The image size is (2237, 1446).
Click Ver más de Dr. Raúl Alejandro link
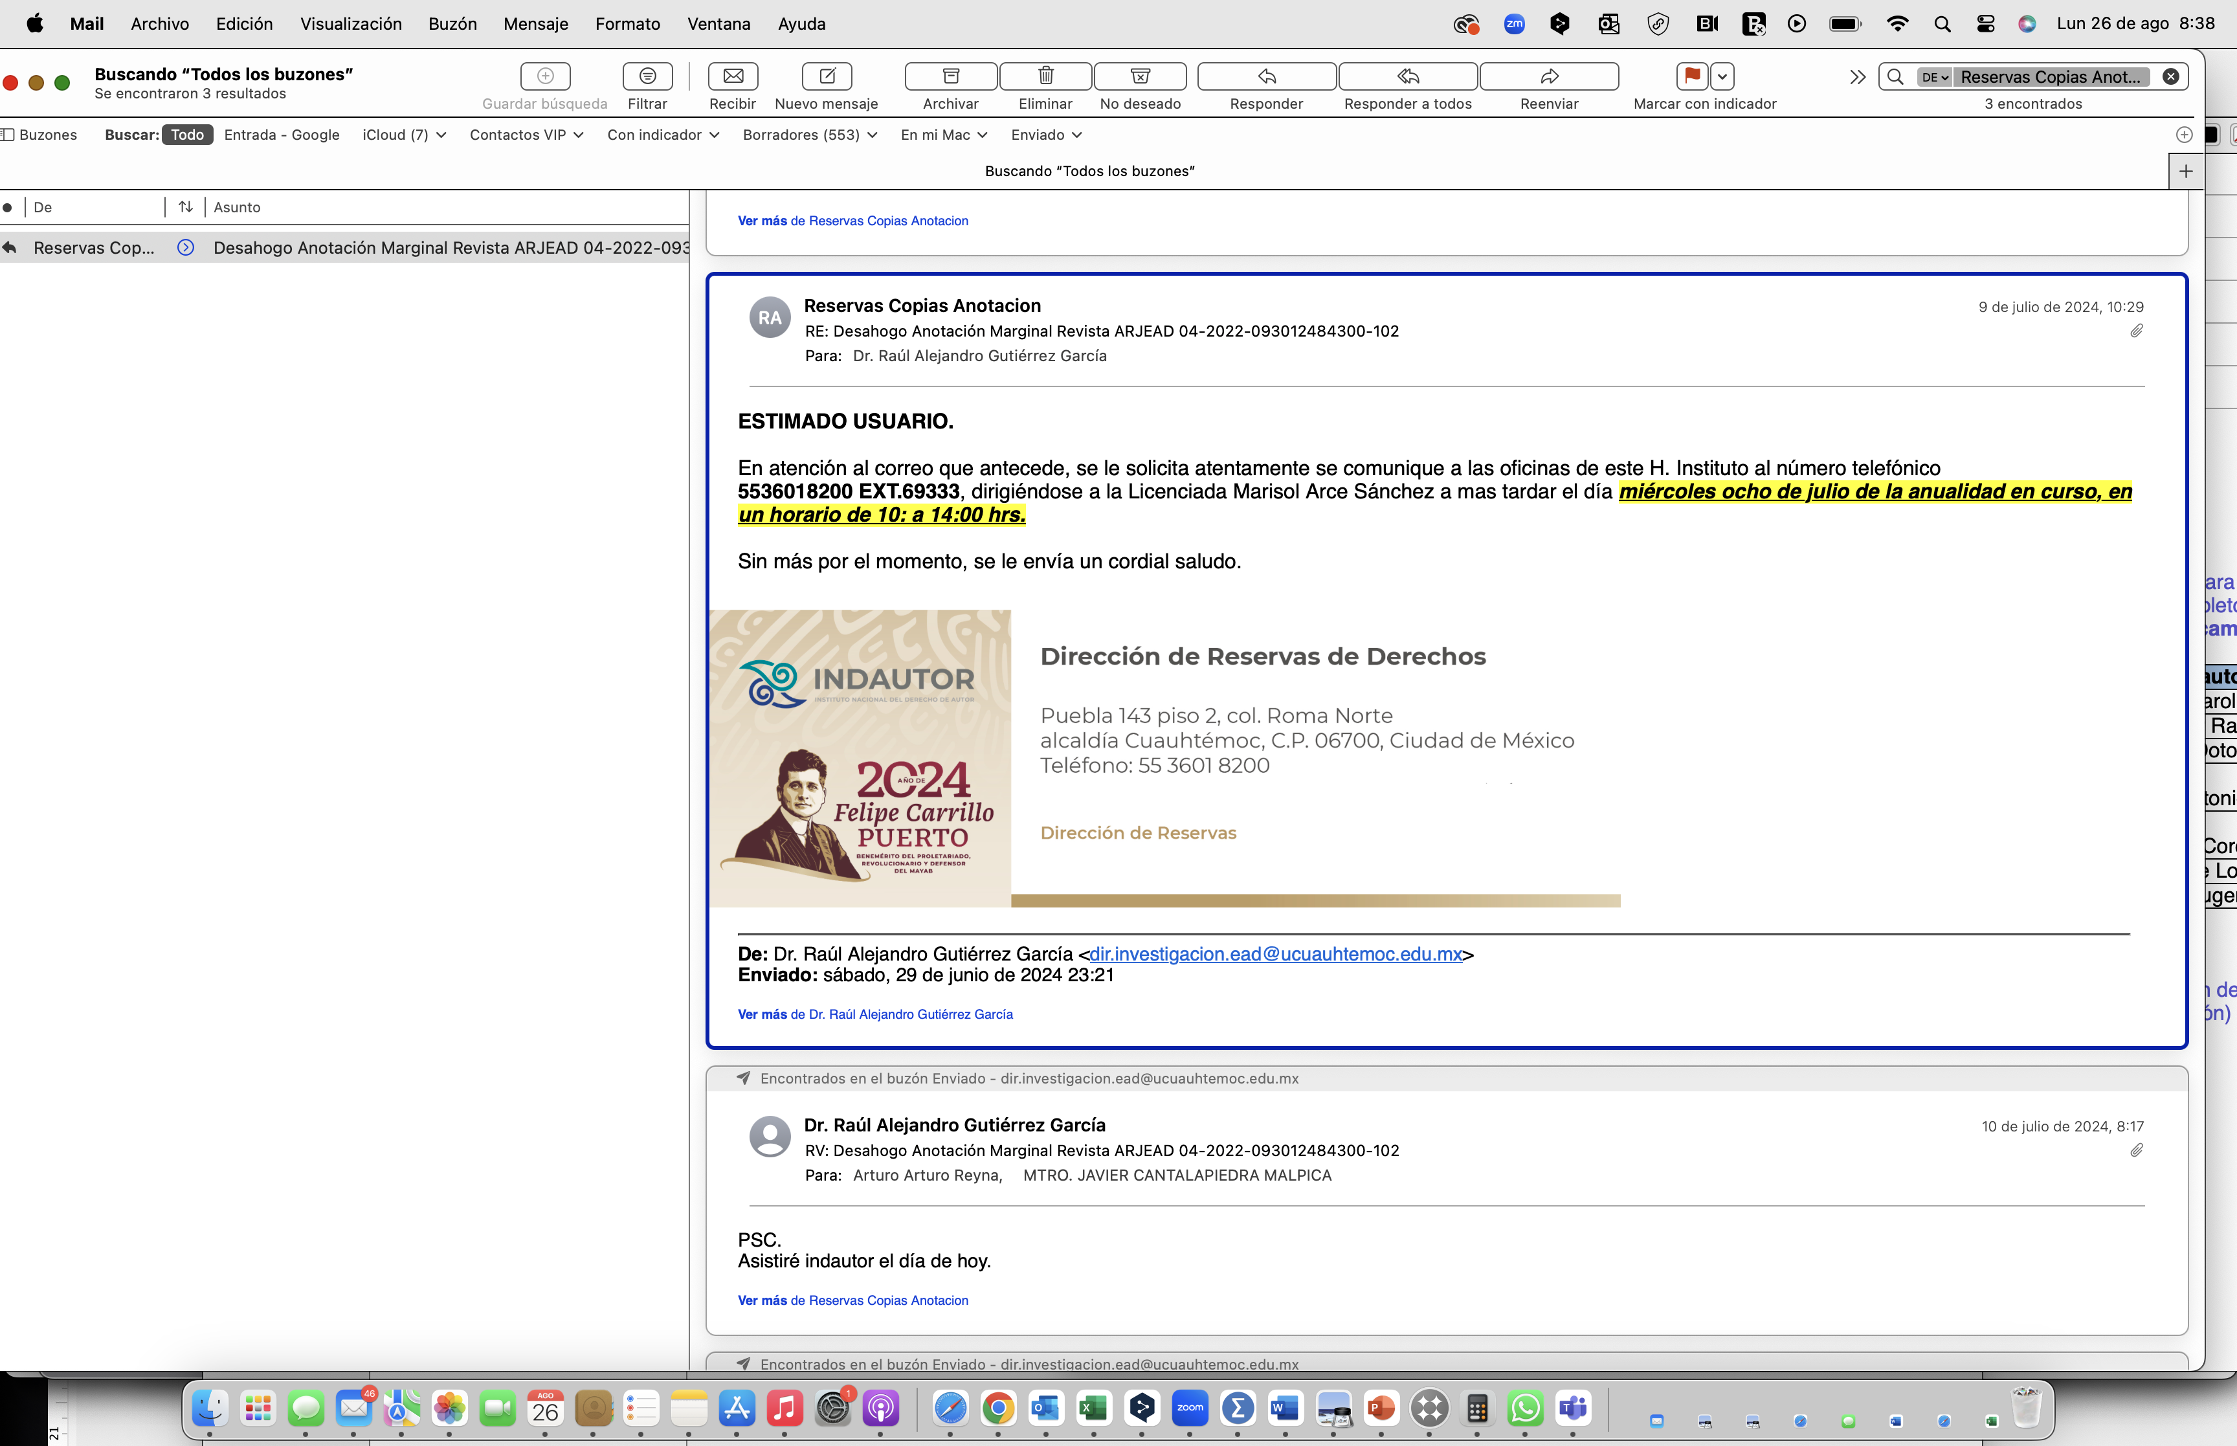coord(875,1014)
